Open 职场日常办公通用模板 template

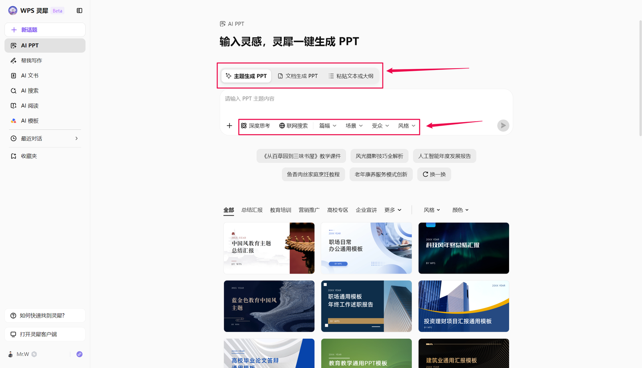tap(366, 248)
